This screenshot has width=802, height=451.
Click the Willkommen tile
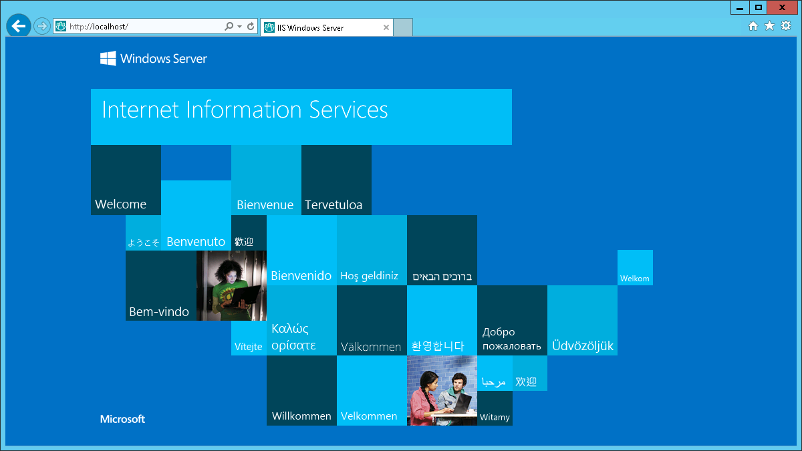pos(301,390)
